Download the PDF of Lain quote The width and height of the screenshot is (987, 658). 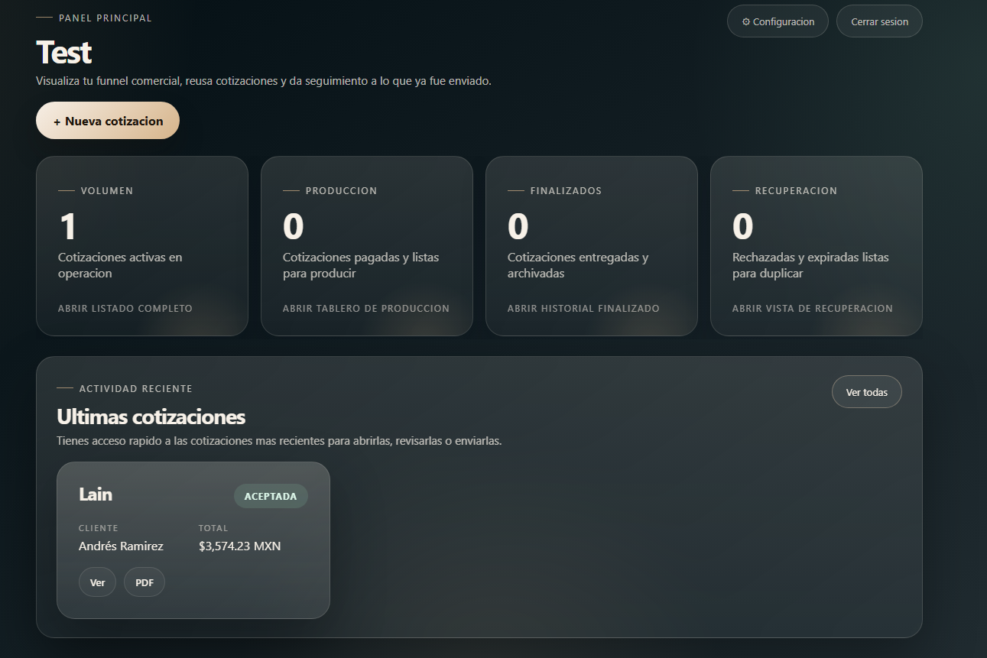point(144,582)
